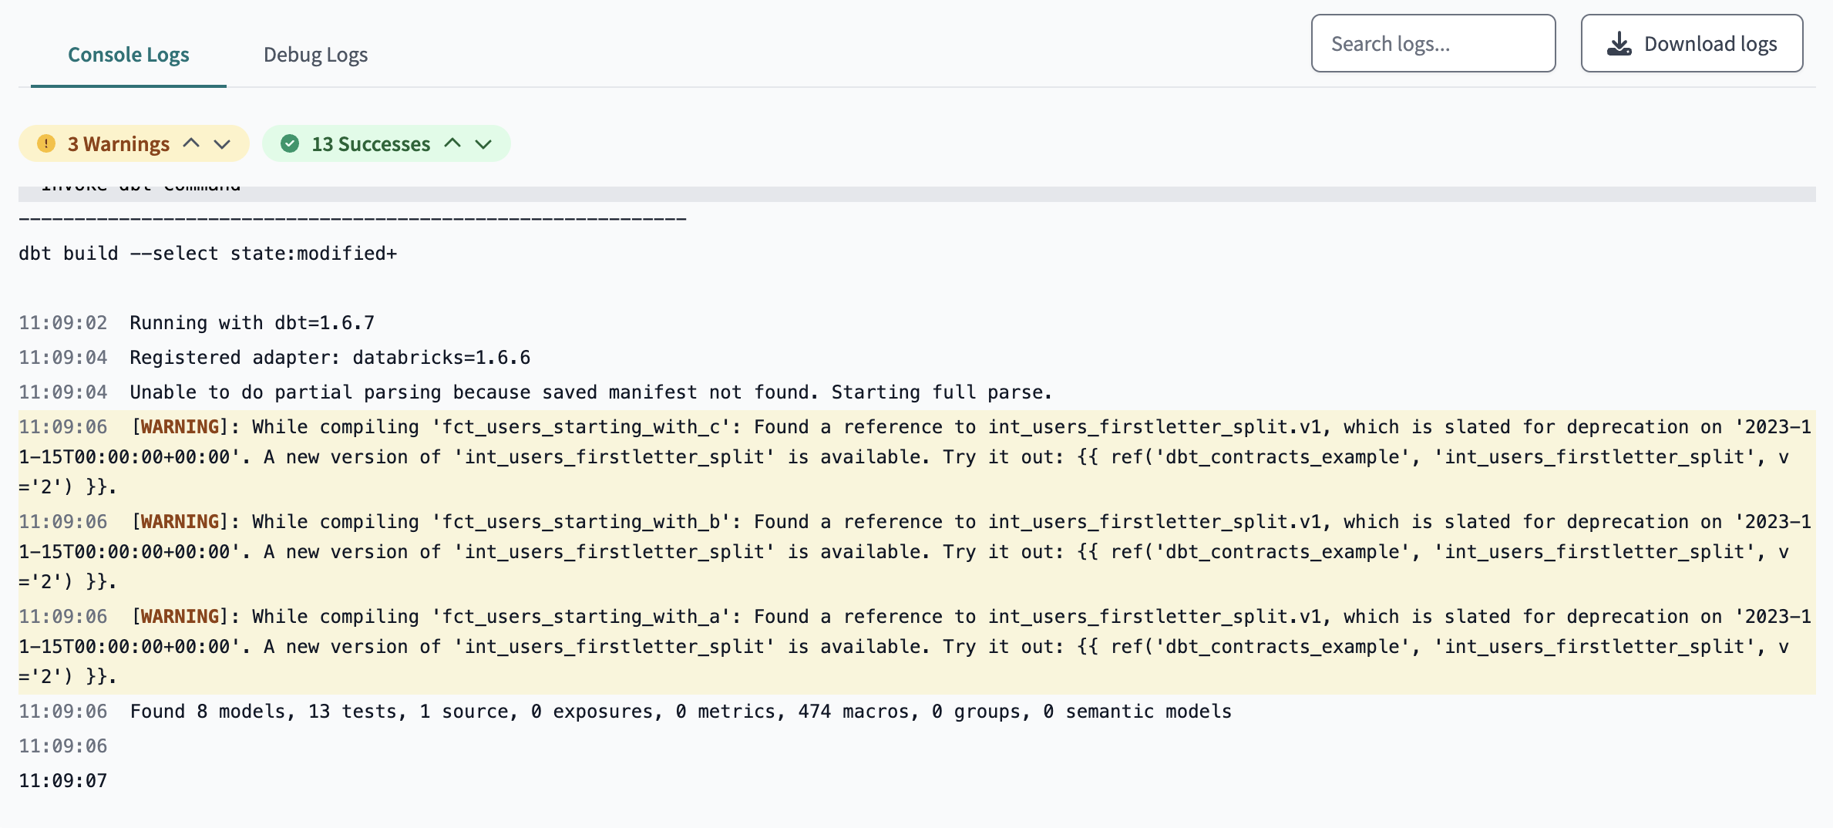Select the fct_users_starting_with_b warning line
Screen dimensions: 1833x828
click(916, 552)
